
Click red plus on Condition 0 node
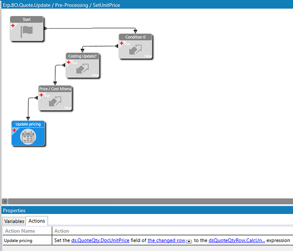click(x=122, y=43)
